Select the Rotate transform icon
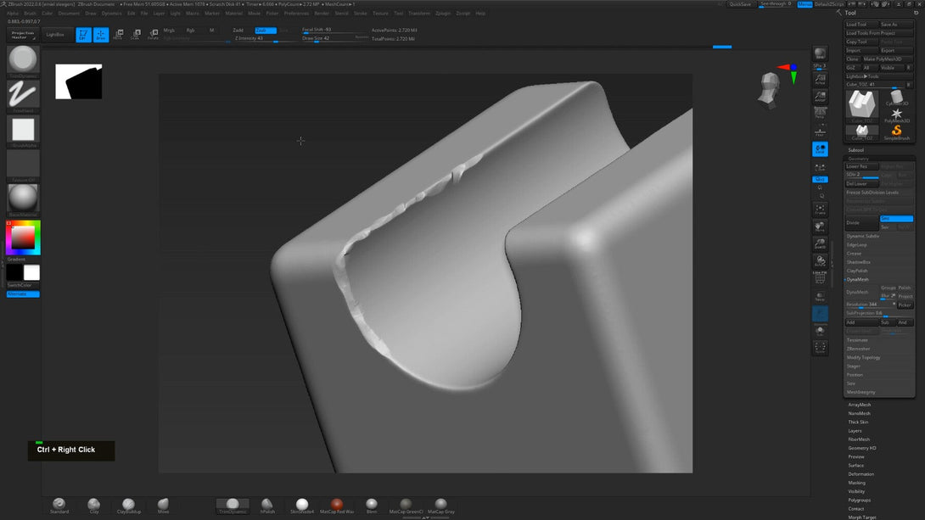The image size is (925, 520). (153, 35)
